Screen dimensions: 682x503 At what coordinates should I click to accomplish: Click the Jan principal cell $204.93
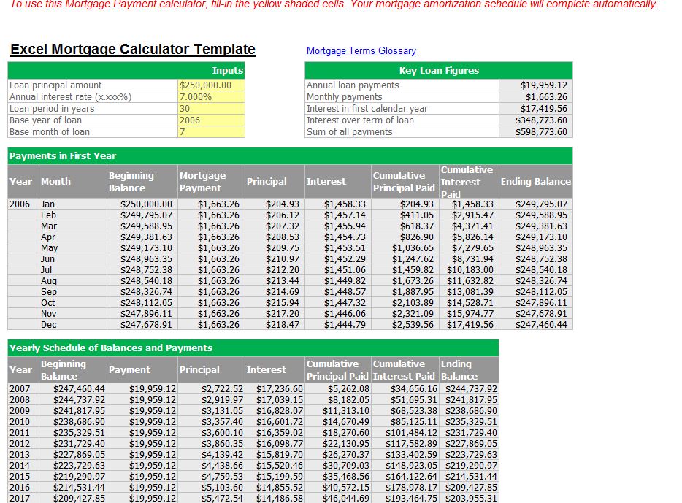pos(275,204)
